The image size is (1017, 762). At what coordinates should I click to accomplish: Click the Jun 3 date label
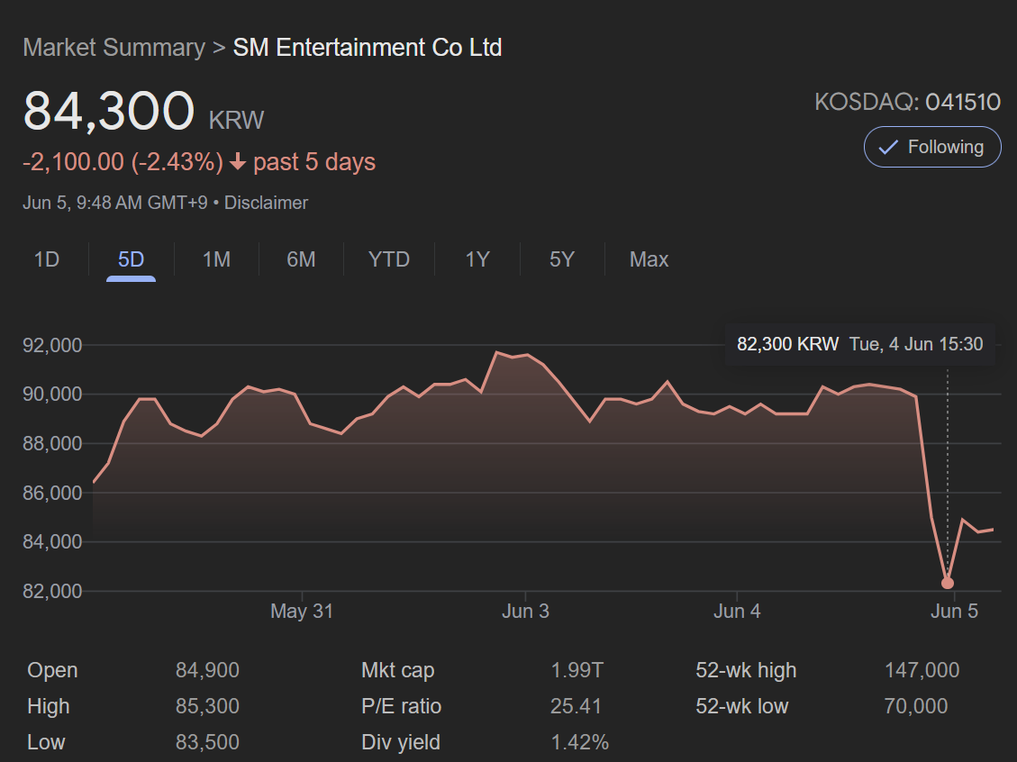[525, 612]
